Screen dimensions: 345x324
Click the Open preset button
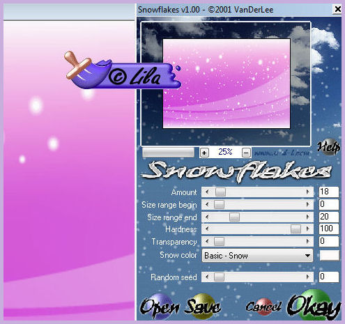(x=160, y=306)
